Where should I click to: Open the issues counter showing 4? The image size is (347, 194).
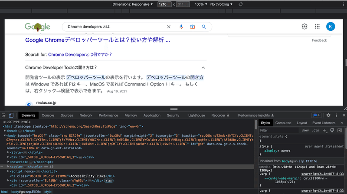click(x=317, y=115)
